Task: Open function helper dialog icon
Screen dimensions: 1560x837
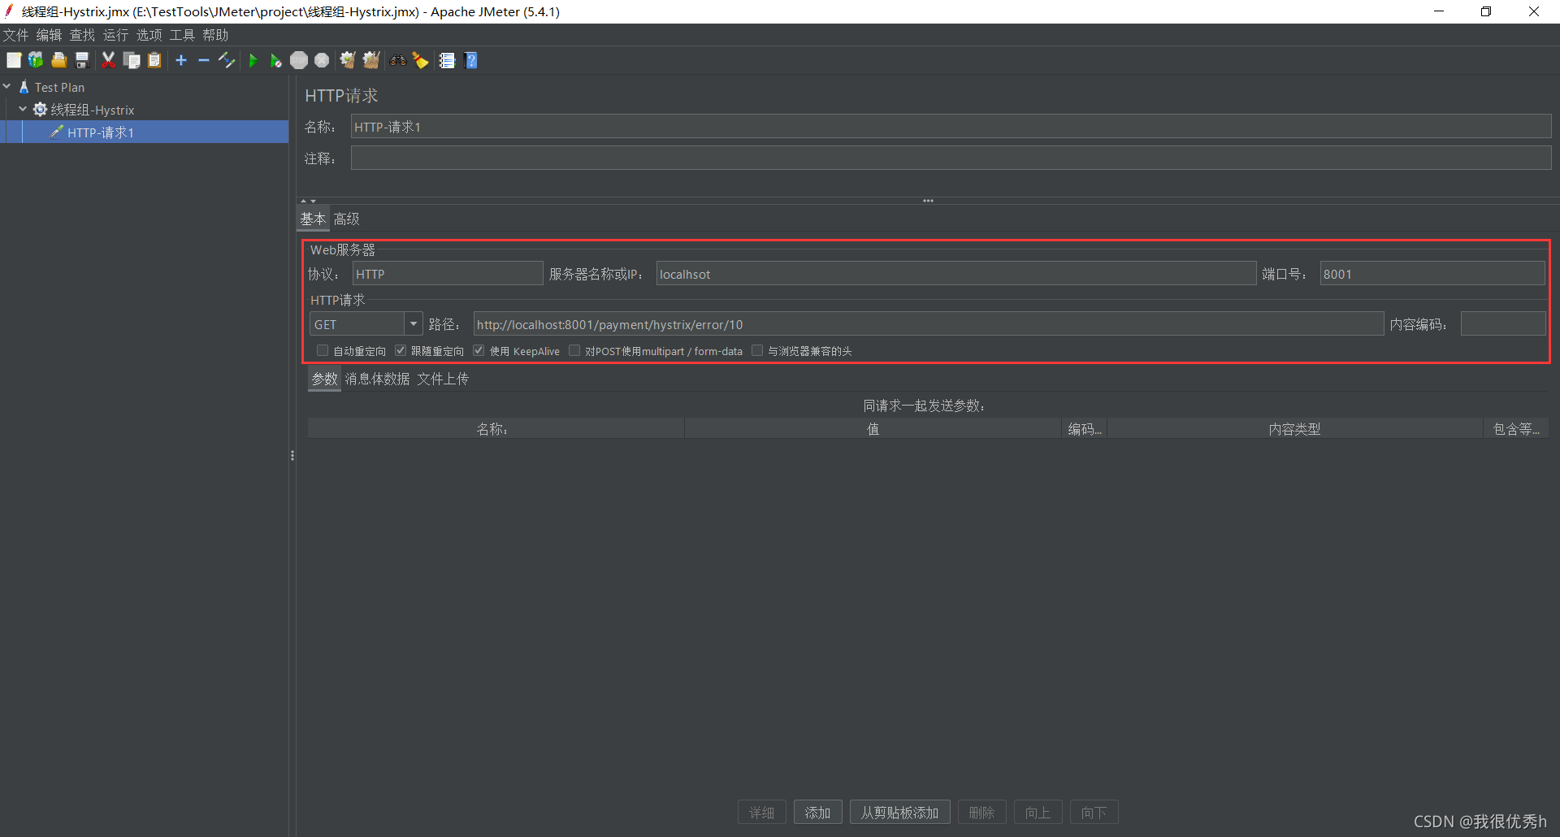Action: (x=447, y=60)
